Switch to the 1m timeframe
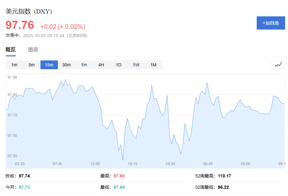The width and height of the screenshot is (288, 196). click(x=14, y=64)
